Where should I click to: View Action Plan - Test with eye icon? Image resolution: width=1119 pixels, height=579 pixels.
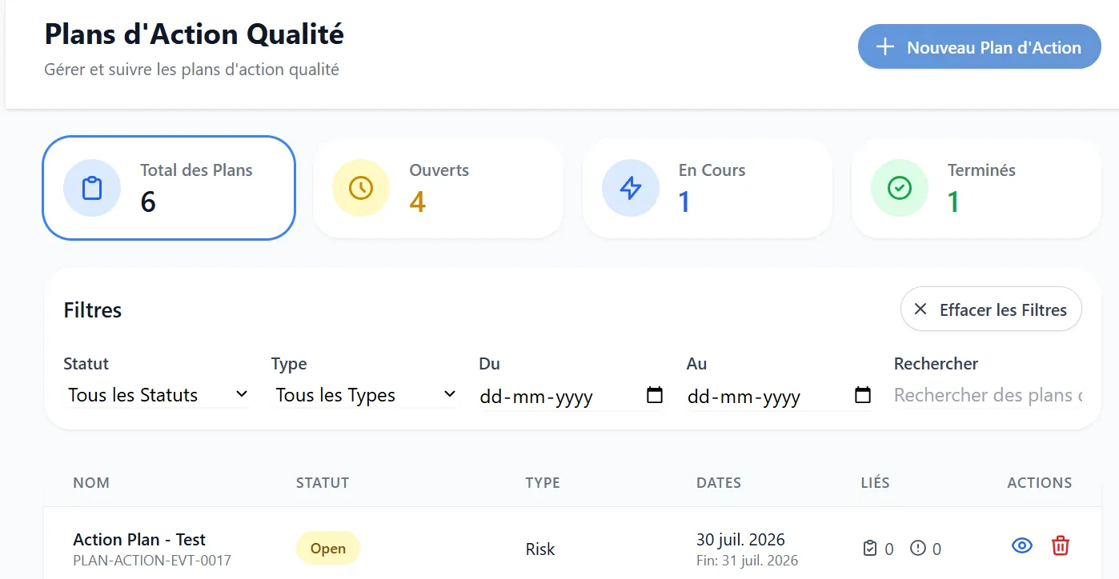coord(1021,546)
